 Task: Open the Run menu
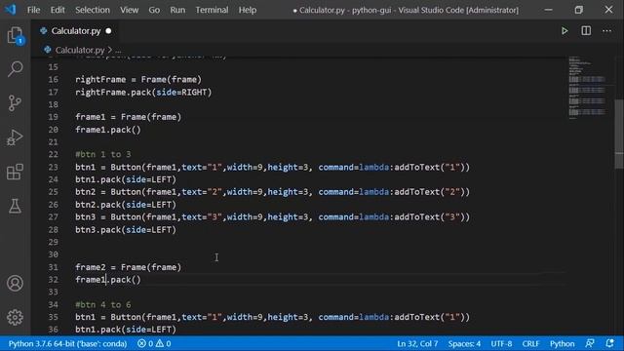[x=177, y=10]
